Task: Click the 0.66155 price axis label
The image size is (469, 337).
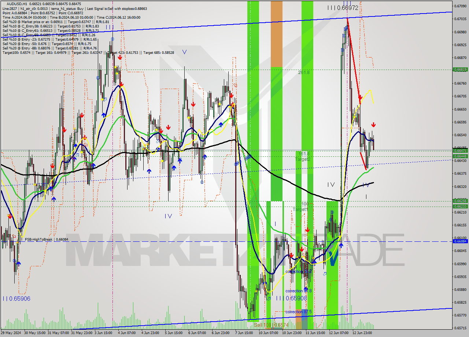Action: pyautogui.click(x=460, y=225)
